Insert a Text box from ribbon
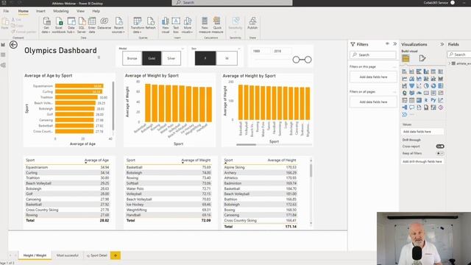 (x=176, y=25)
